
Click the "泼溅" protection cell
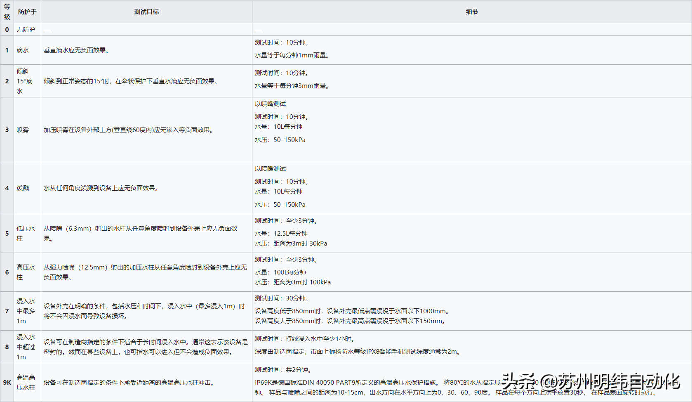(x=23, y=188)
